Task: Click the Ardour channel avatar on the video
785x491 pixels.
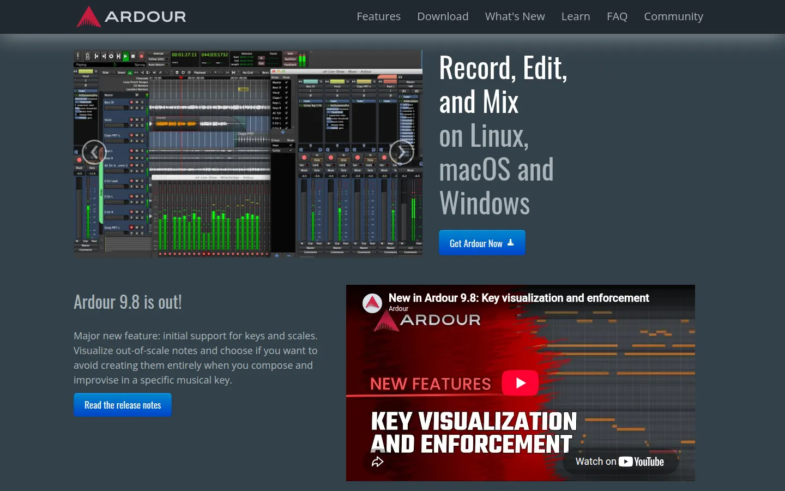Action: tap(372, 303)
